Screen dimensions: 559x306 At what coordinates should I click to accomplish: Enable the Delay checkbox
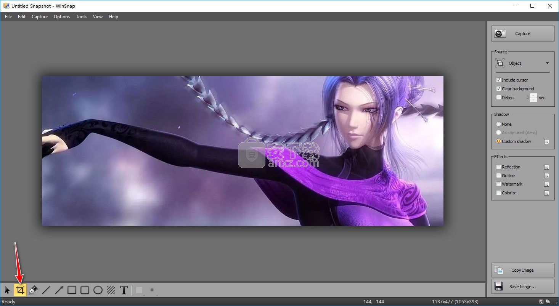[x=498, y=98]
